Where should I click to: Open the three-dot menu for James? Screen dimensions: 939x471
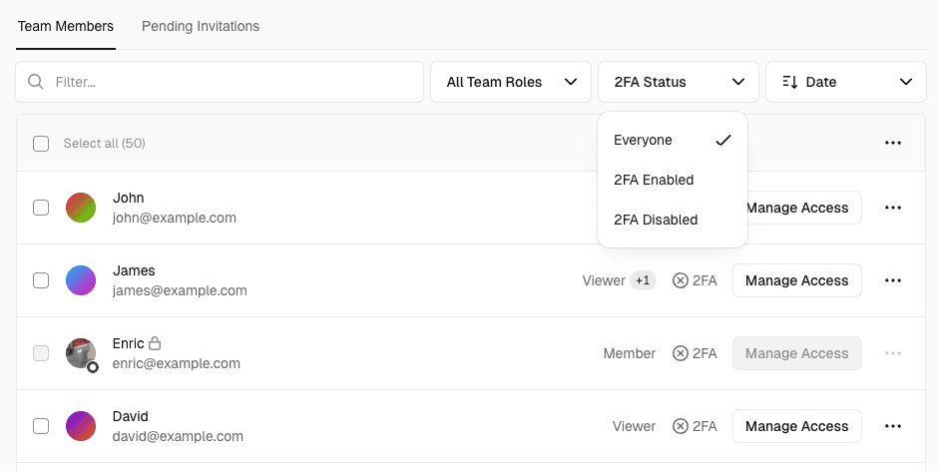tap(893, 280)
